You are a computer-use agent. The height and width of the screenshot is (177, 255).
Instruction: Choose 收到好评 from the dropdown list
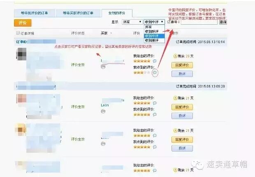click(x=154, y=32)
